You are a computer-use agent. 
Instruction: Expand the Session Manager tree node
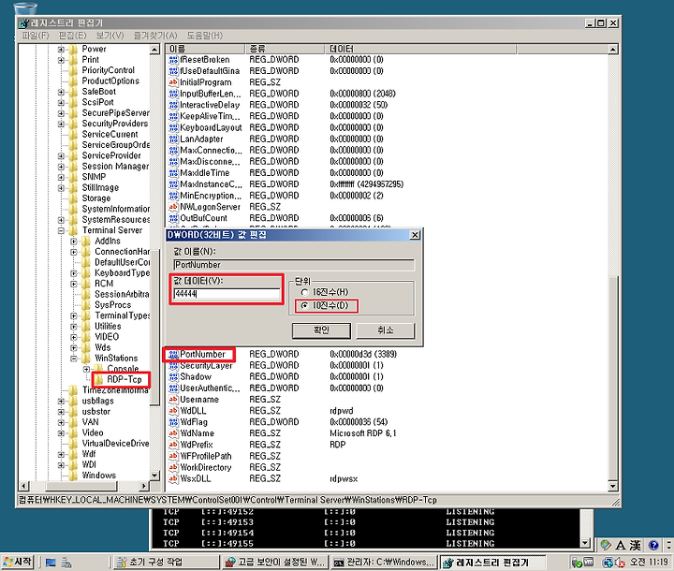coord(61,167)
